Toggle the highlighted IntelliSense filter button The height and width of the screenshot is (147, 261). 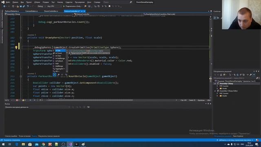(54, 74)
